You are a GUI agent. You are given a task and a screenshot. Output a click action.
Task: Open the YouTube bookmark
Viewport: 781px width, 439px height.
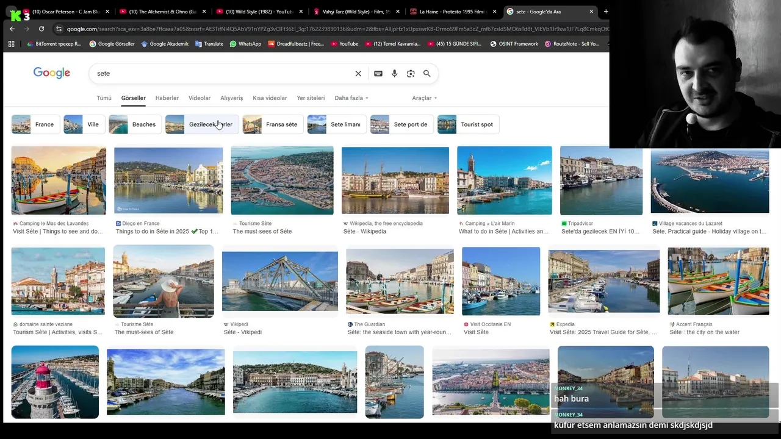point(345,44)
